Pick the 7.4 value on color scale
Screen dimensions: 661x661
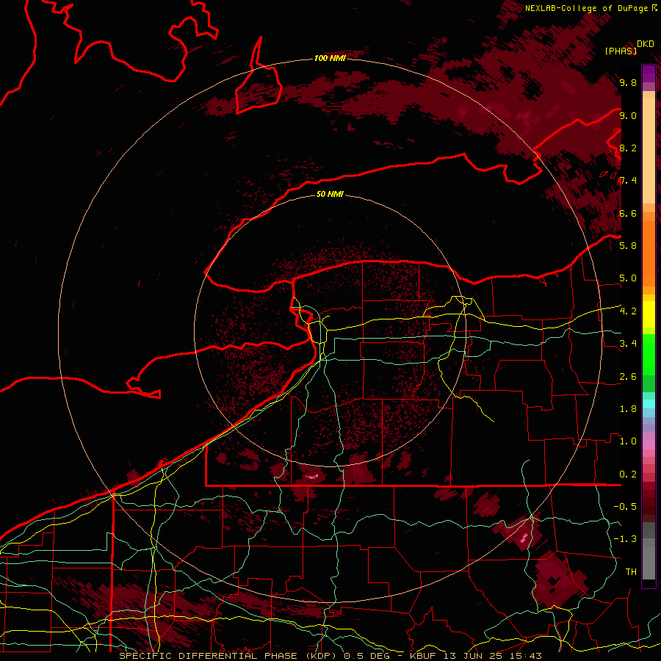[x=628, y=181]
